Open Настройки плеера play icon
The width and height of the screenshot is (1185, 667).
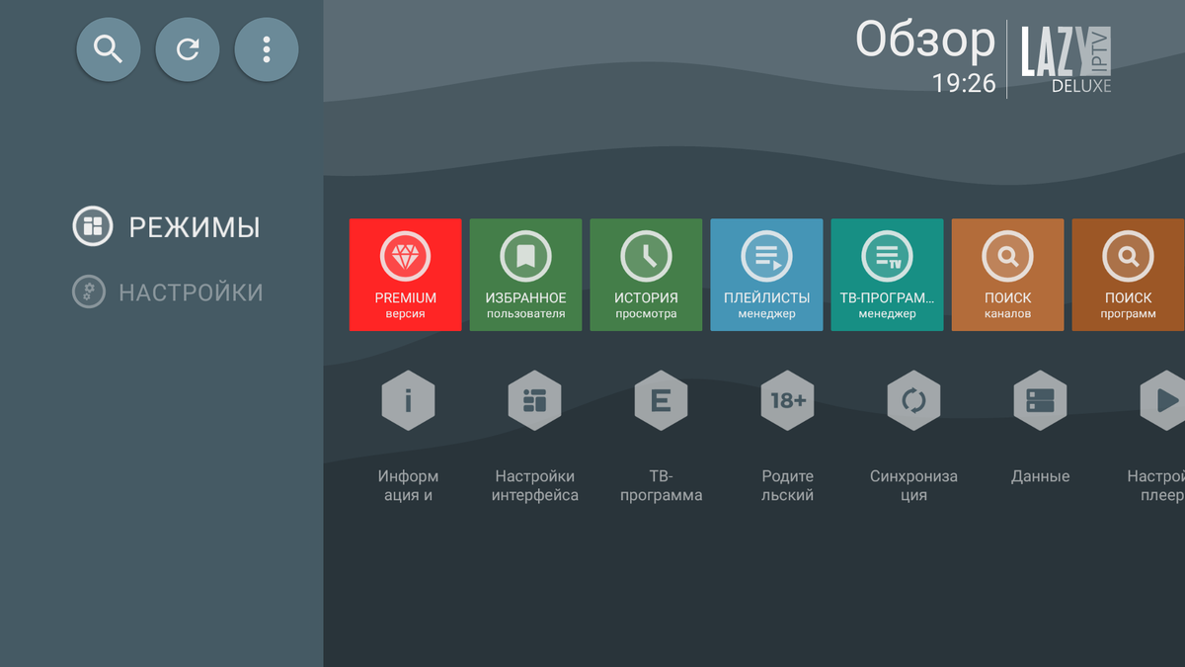pyautogui.click(x=1163, y=401)
